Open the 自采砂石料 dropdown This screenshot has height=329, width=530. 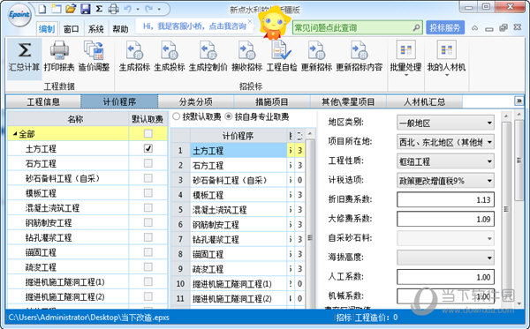click(445, 238)
